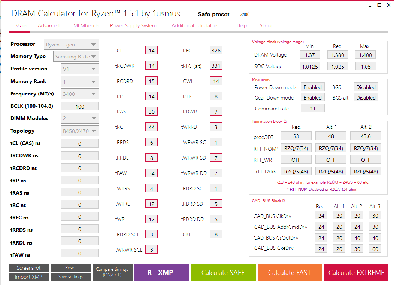Screen dimensions: 394x285
Task: Expand the Processor dropdown
Action: point(71,45)
